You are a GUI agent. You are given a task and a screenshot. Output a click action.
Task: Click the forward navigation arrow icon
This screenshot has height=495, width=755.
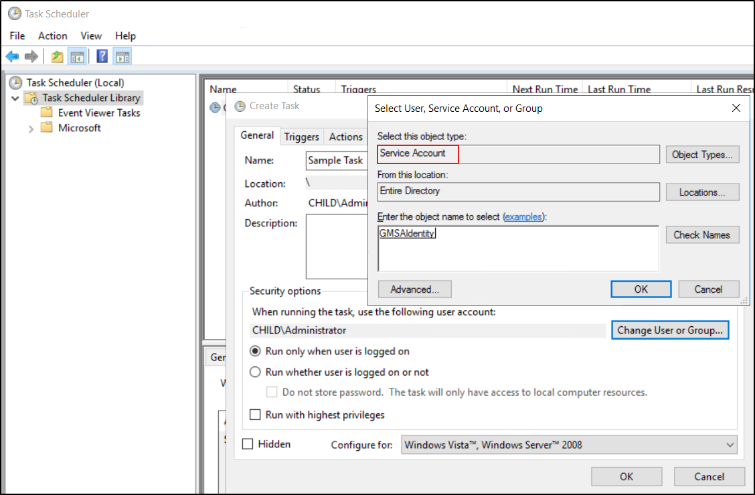[31, 56]
